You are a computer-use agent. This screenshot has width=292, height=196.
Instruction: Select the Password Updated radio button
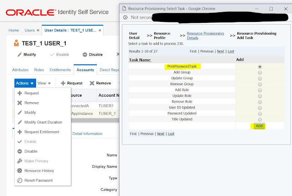[x=260, y=113]
